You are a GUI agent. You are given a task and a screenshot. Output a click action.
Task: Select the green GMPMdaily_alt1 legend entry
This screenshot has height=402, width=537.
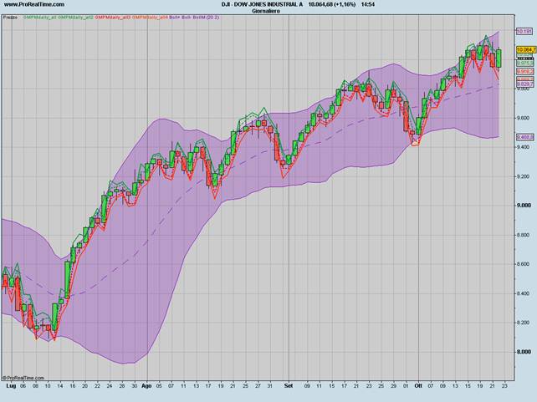[x=39, y=17]
